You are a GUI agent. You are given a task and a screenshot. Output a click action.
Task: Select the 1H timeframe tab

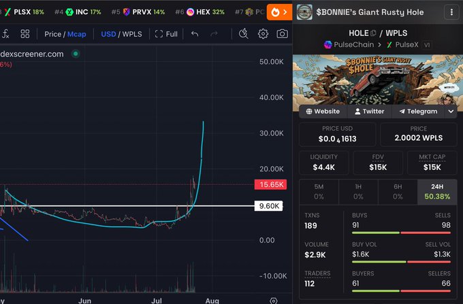(358, 192)
